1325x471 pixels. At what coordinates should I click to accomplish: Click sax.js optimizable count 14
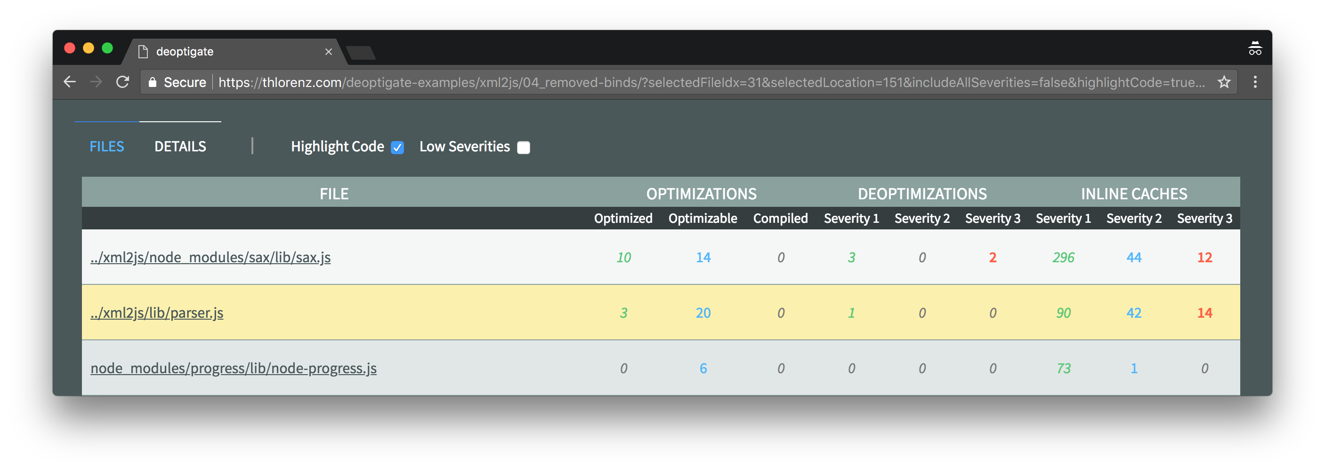point(703,257)
